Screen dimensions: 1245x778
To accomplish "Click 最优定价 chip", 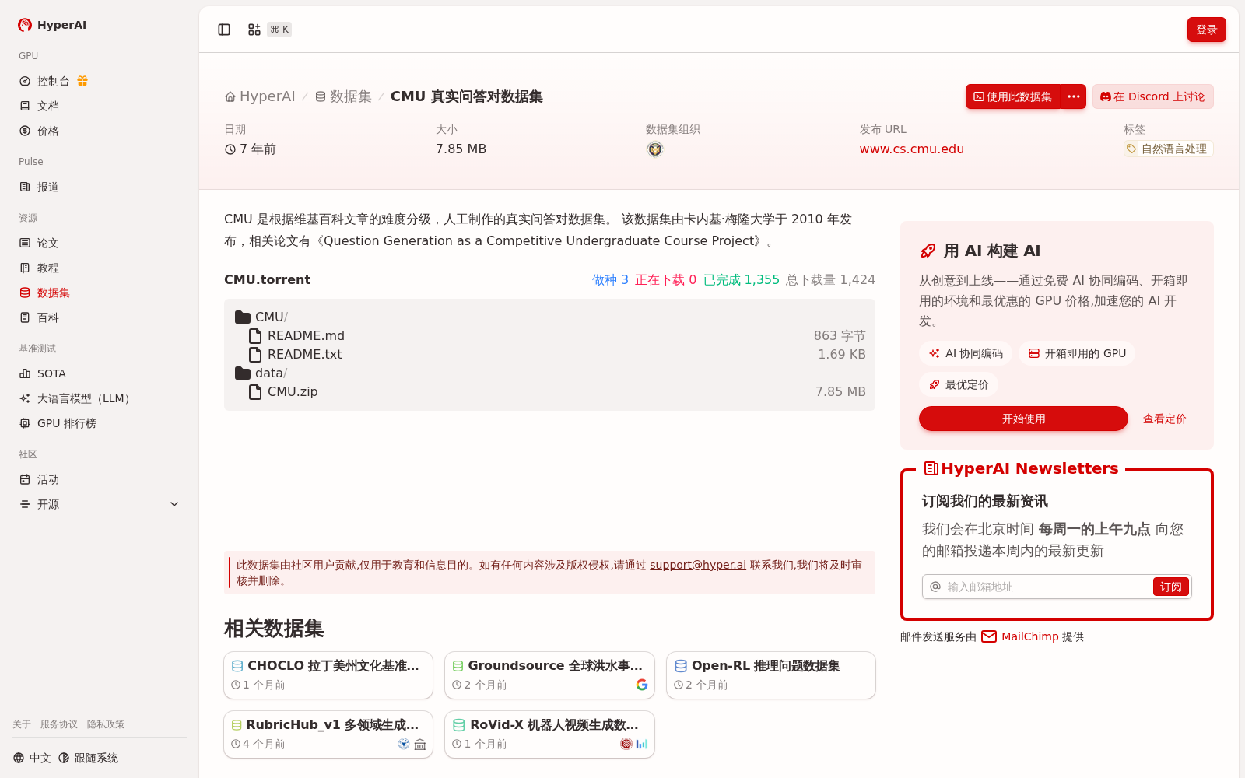I will (x=959, y=384).
